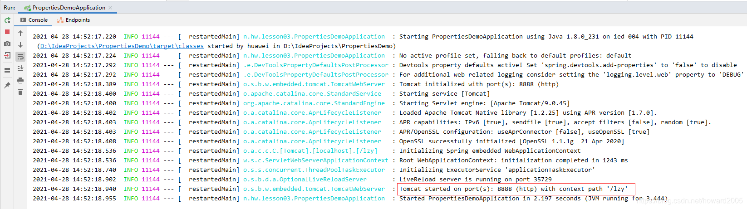Image resolution: width=747 pixels, height=209 pixels.
Task: Pin the Run tab with pin icon
Action: pos(7,85)
